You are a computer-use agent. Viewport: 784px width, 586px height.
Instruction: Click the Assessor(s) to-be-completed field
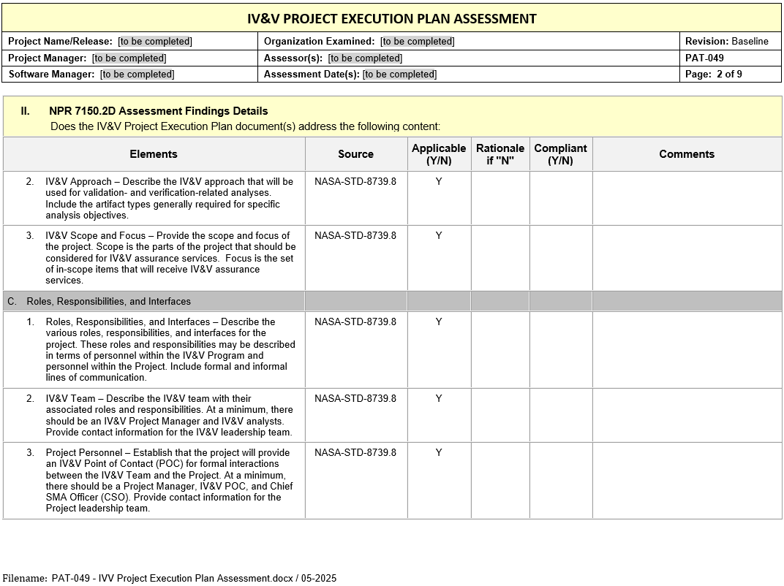click(x=365, y=58)
